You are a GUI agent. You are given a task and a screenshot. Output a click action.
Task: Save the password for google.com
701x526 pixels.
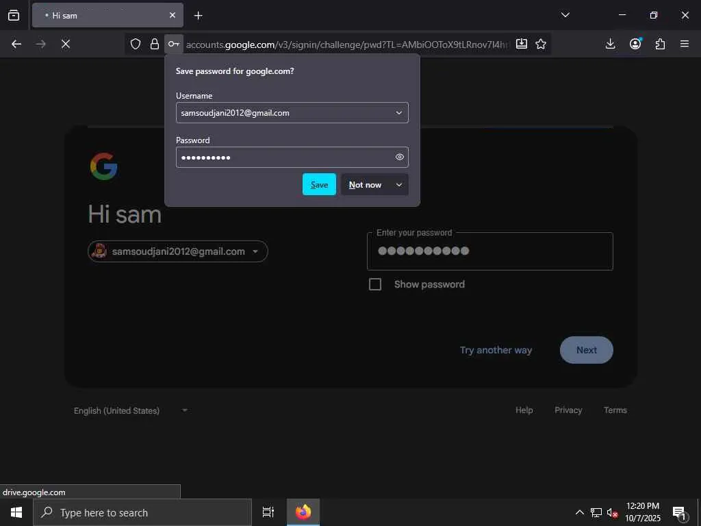tap(319, 185)
